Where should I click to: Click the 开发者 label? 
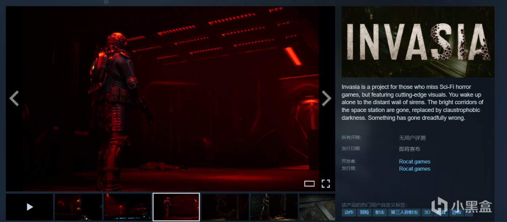pyautogui.click(x=349, y=161)
